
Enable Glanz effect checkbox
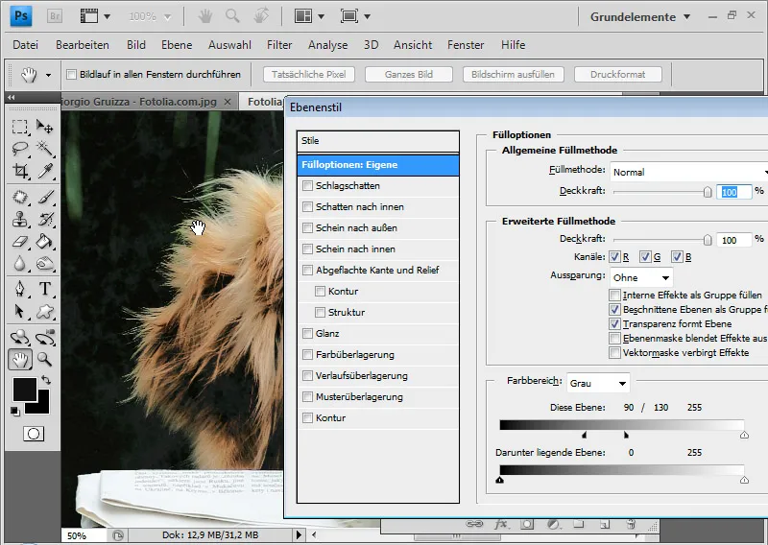pyautogui.click(x=307, y=334)
